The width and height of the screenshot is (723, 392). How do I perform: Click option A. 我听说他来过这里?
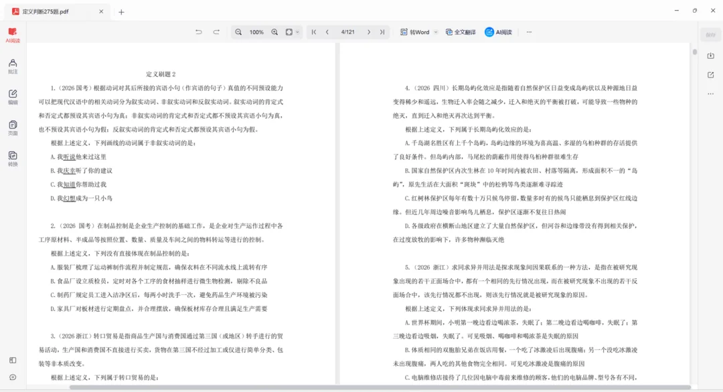(x=78, y=157)
